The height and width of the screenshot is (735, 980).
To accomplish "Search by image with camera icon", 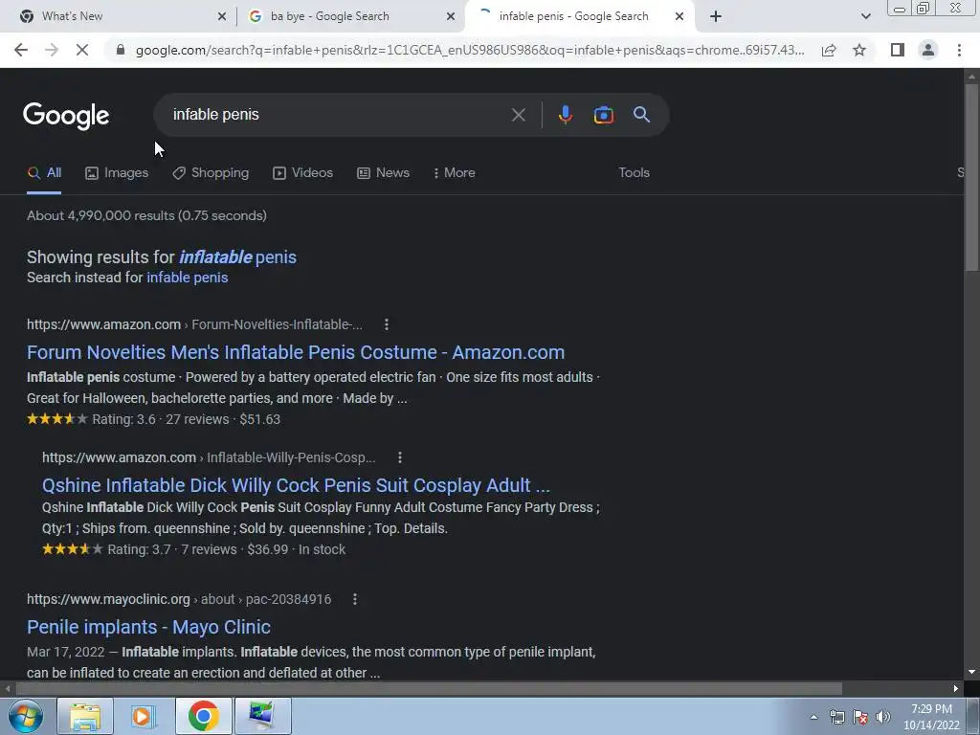I will [x=603, y=115].
